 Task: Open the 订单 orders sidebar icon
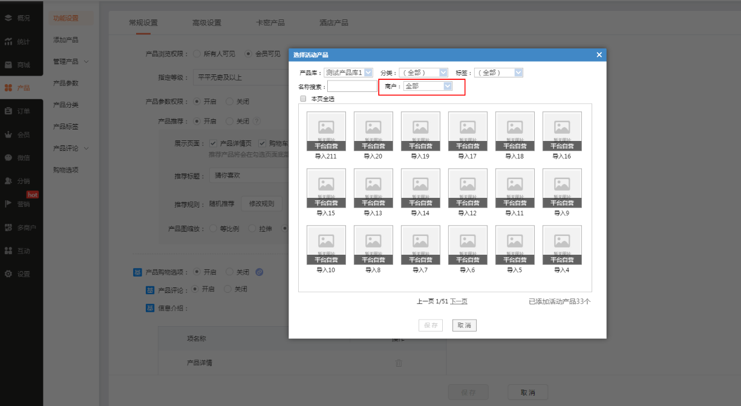(8, 111)
